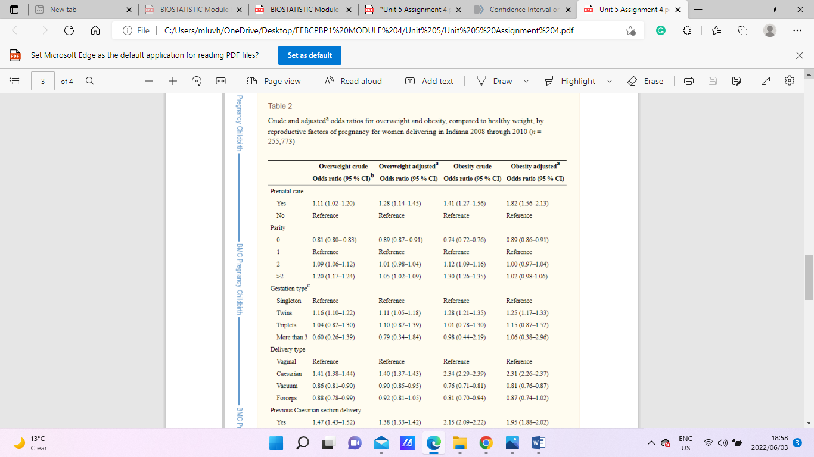
Task: Add text to the PDF
Action: pos(429,80)
